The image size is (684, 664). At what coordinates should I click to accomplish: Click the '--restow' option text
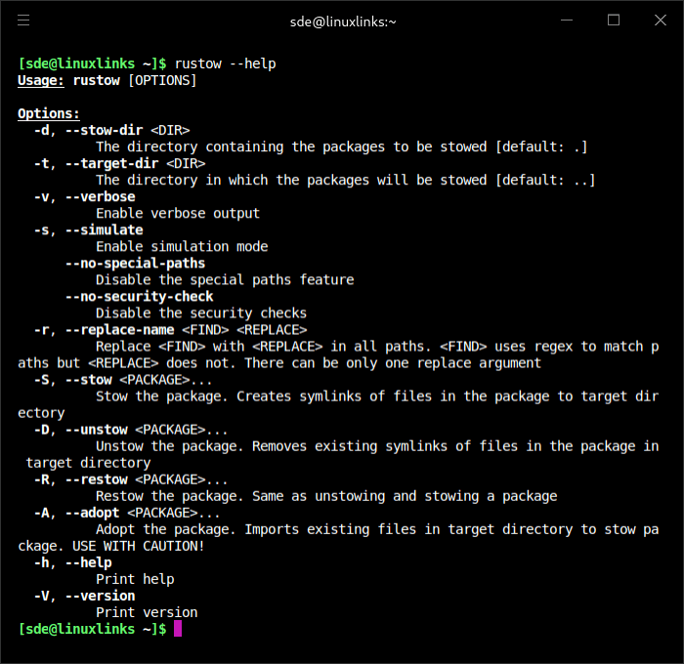click(x=96, y=478)
